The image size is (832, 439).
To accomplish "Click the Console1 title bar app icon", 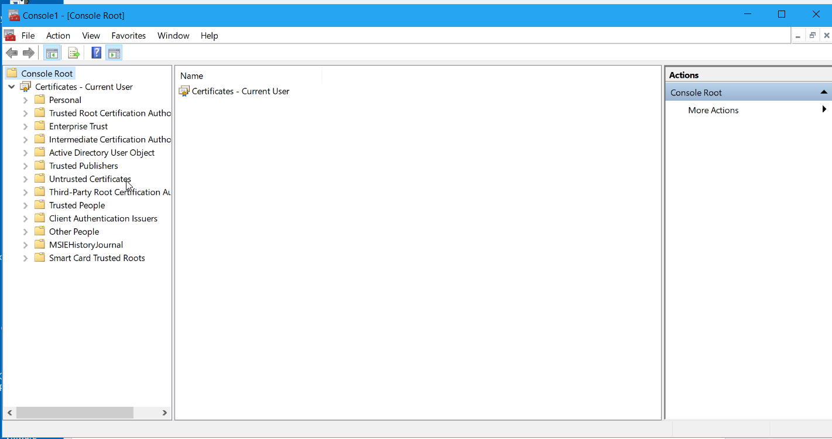I will pos(14,15).
